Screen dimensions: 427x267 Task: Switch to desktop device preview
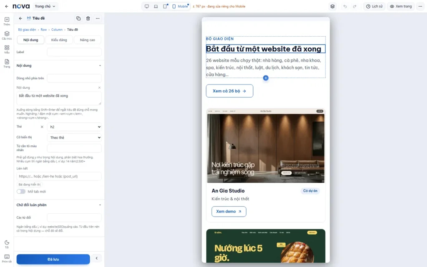147,6
